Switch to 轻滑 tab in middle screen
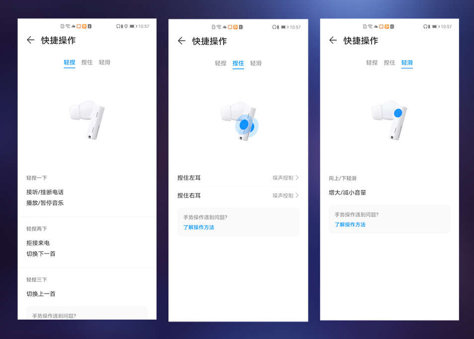This screenshot has height=339, width=474. [x=256, y=63]
